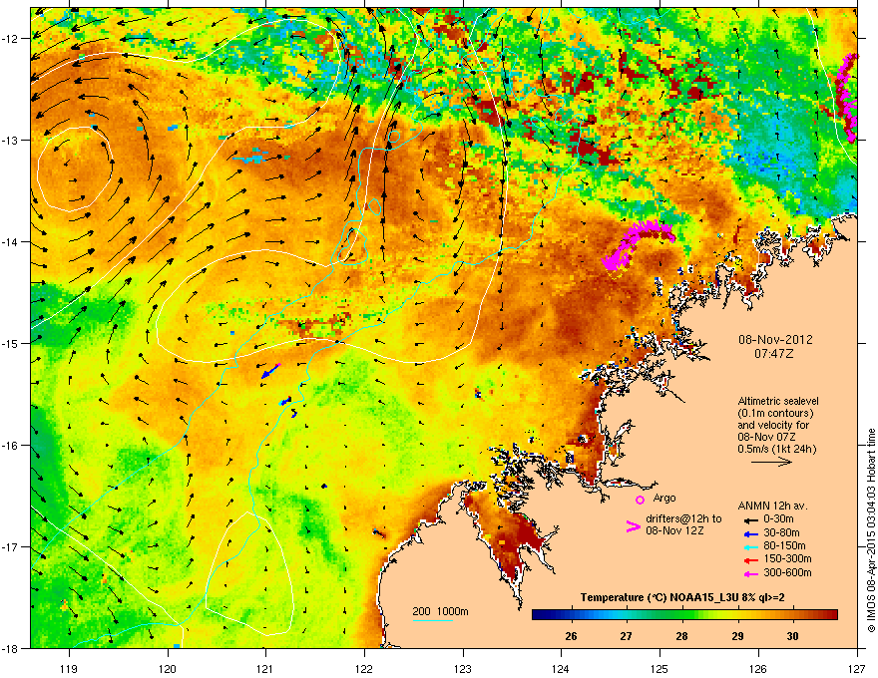Click colorbar tick label 27
Viewport: 878px width, 678px height.
tap(626, 636)
